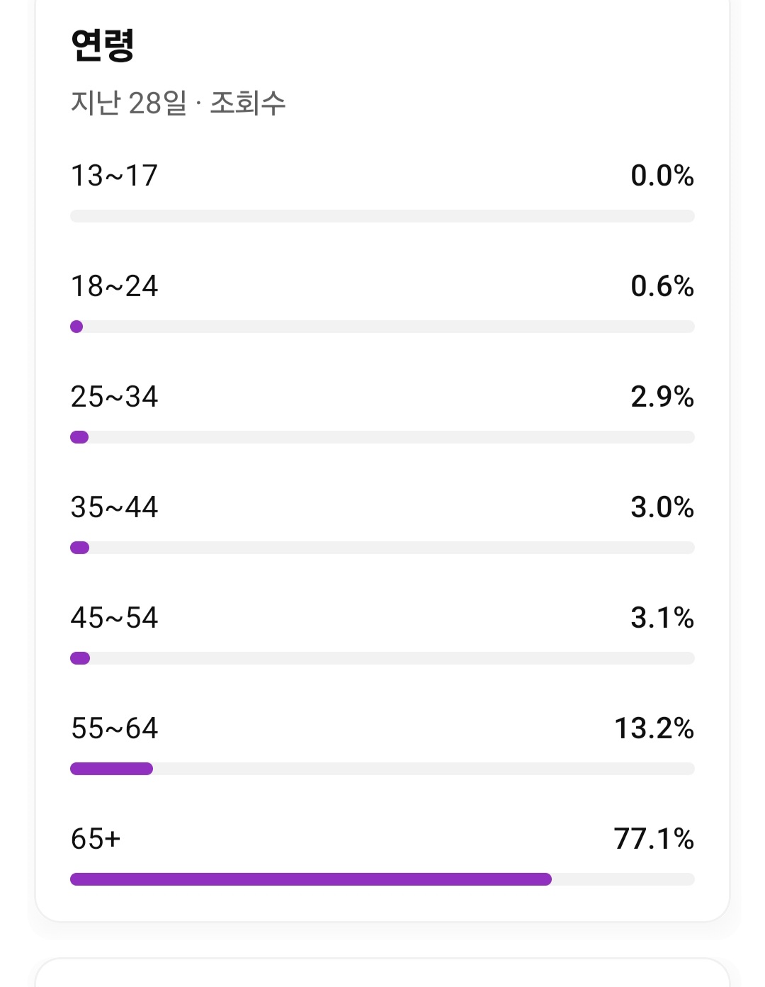Select the 35~44 age label

(114, 507)
